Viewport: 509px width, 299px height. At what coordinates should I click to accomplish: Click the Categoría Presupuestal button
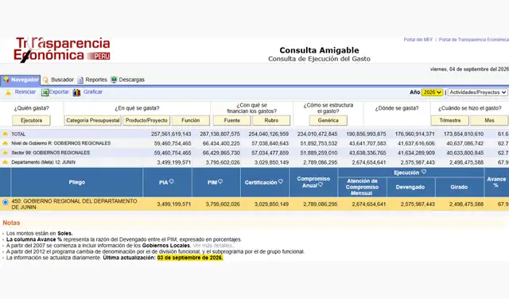click(93, 120)
